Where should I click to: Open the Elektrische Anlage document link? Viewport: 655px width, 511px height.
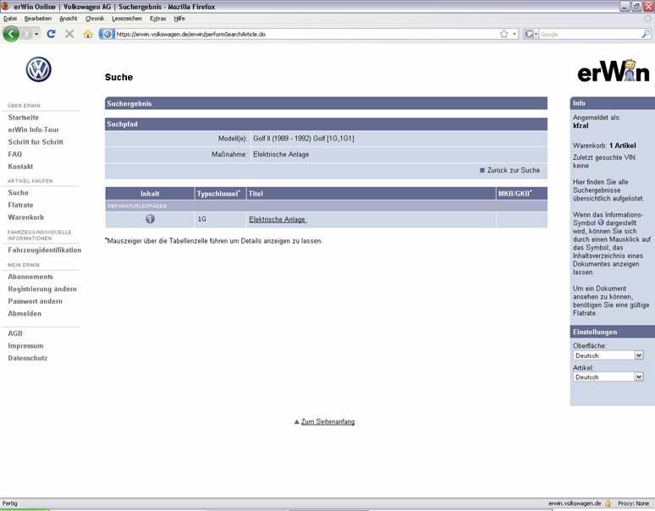click(277, 219)
